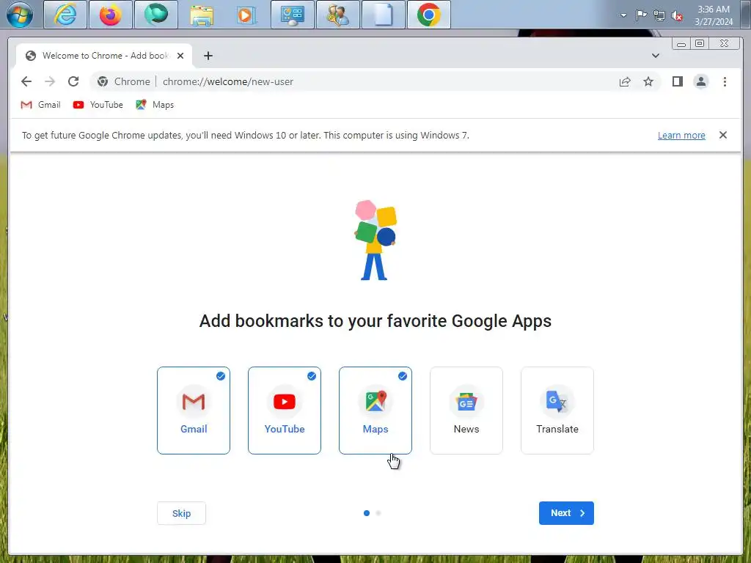Open Windows Media Player taskbar icon
This screenshot has width=751, height=563.
(x=246, y=15)
